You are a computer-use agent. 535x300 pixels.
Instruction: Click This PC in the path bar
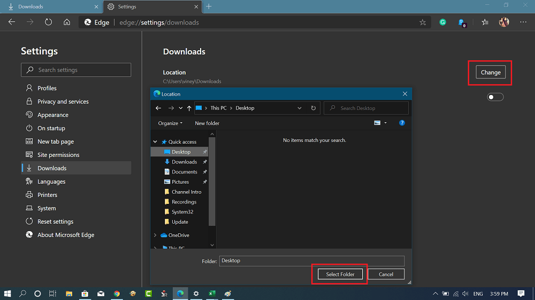(x=218, y=108)
